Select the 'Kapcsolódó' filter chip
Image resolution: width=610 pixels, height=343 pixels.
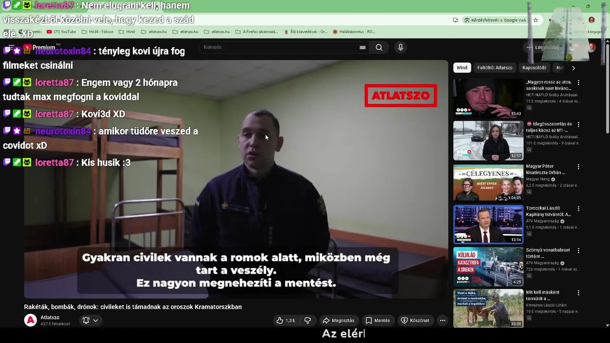[x=534, y=68]
